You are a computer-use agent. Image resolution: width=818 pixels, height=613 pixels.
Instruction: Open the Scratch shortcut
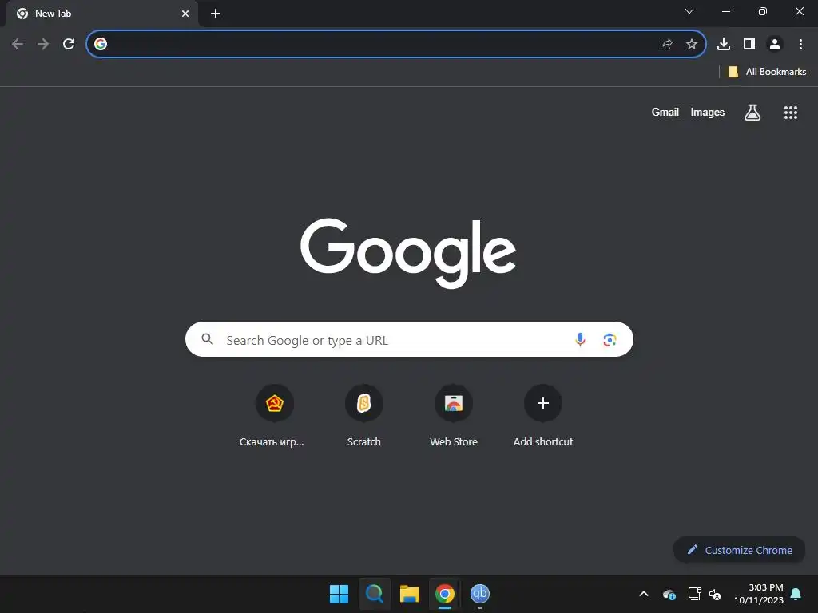point(364,415)
